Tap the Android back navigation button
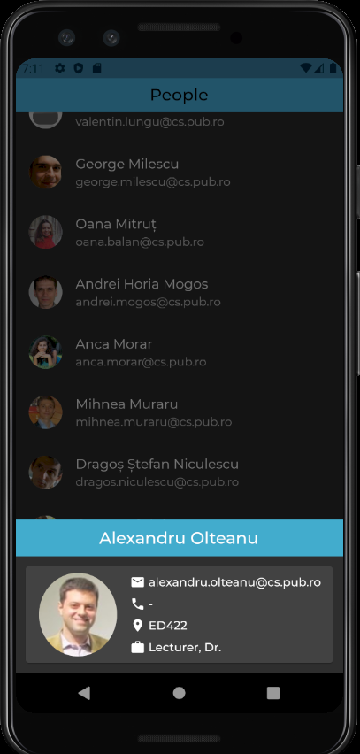 pyautogui.click(x=84, y=693)
